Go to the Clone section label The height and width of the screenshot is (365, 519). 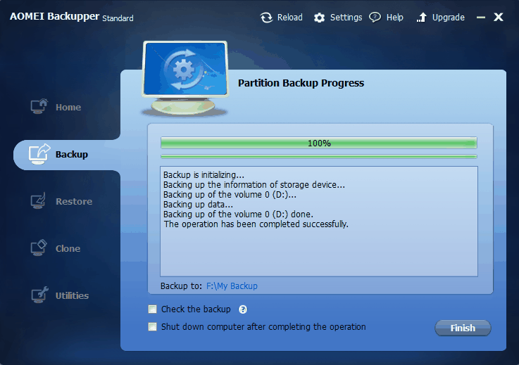pos(68,249)
